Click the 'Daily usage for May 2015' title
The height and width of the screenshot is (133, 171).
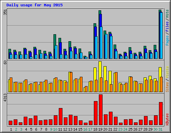tap(34, 5)
